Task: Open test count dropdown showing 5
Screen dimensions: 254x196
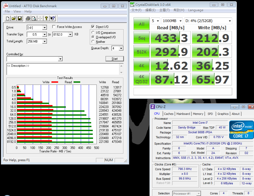Action: (x=155, y=21)
